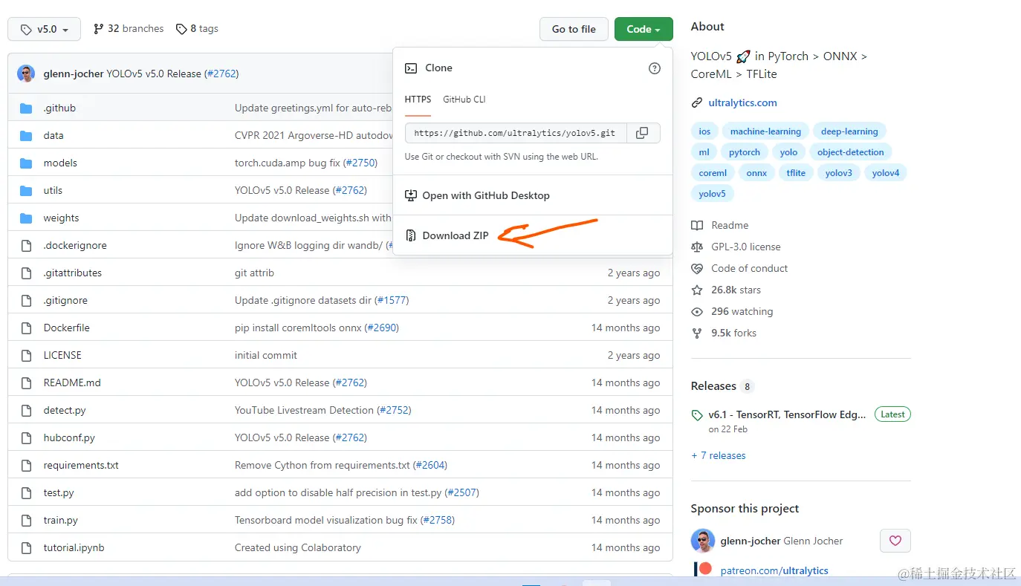Open the v6.1 TensorRT release link
The width and height of the screenshot is (1021, 586).
787,415
